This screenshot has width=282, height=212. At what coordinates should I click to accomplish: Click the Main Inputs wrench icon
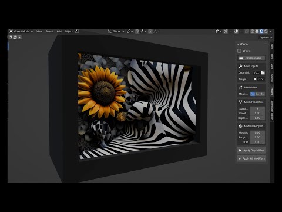(x=240, y=66)
